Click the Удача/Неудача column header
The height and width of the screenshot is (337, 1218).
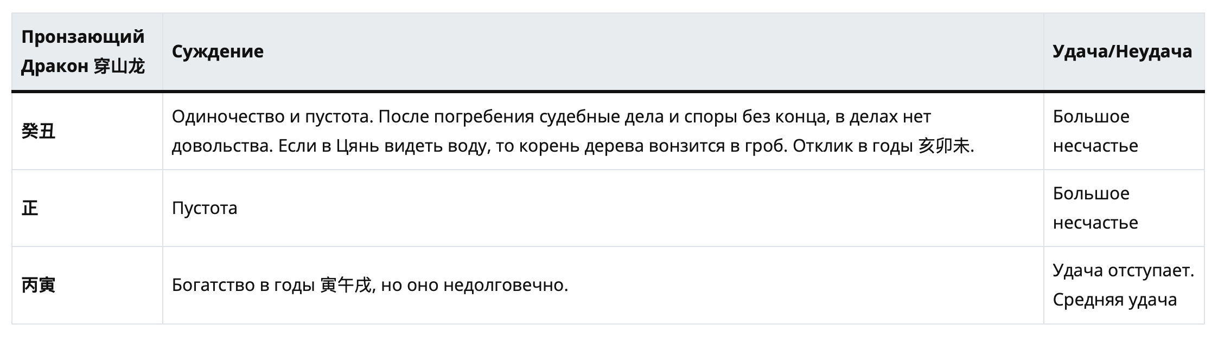1124,51
